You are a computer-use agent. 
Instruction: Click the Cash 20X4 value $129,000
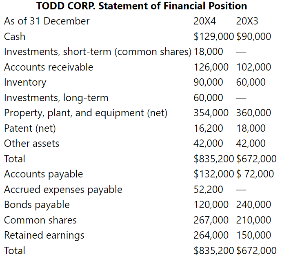[214, 36]
